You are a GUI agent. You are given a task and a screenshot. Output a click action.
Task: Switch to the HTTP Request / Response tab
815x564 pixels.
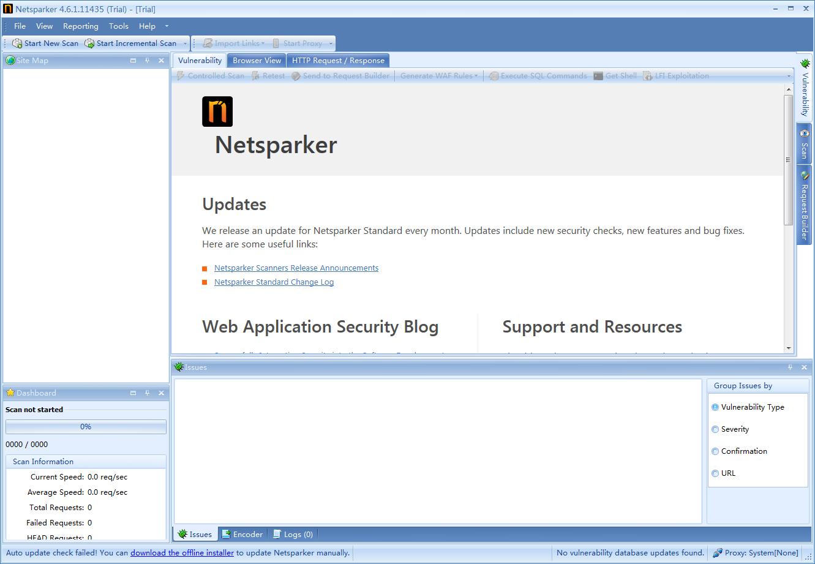coord(338,61)
